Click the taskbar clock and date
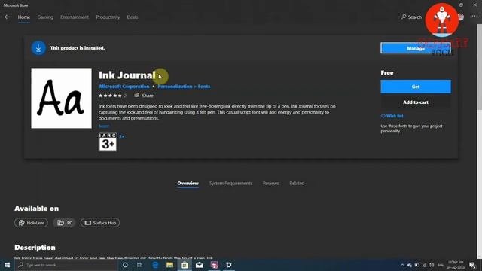This screenshot has height=271, width=482. tap(456, 265)
